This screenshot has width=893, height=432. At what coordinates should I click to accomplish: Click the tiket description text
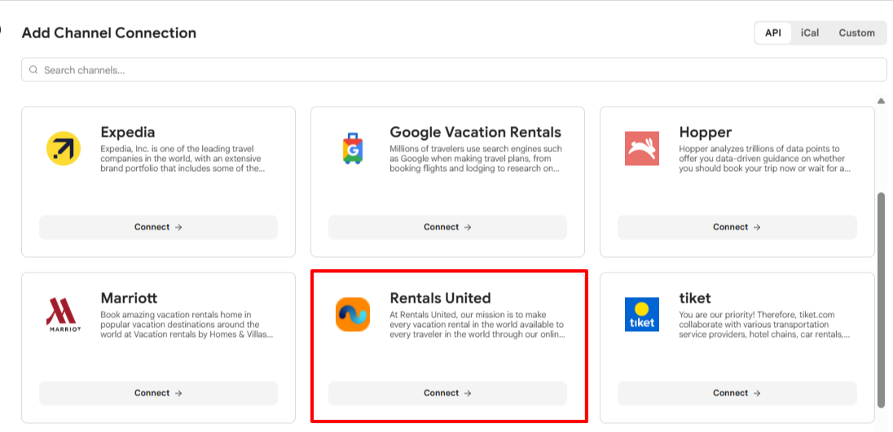[x=764, y=325]
